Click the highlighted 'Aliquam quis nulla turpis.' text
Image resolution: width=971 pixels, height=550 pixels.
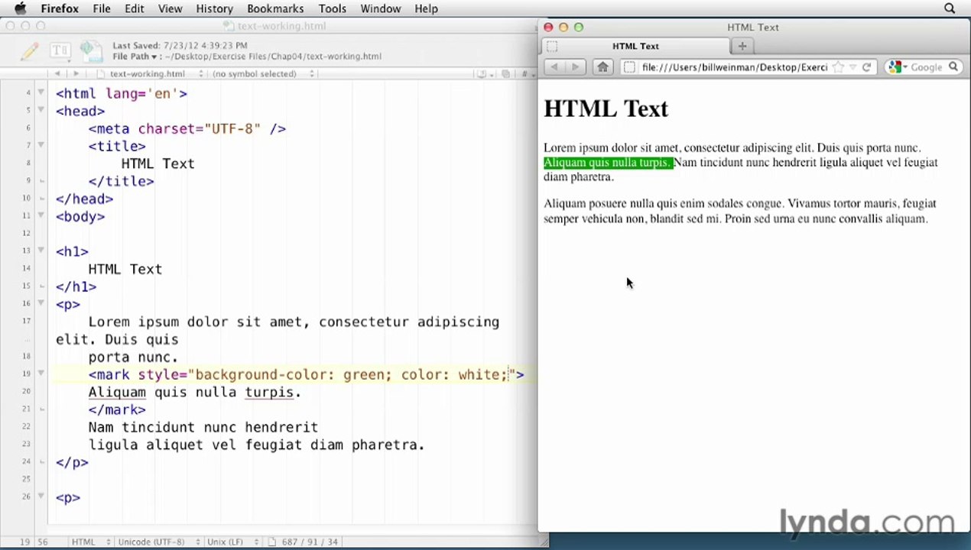(608, 163)
